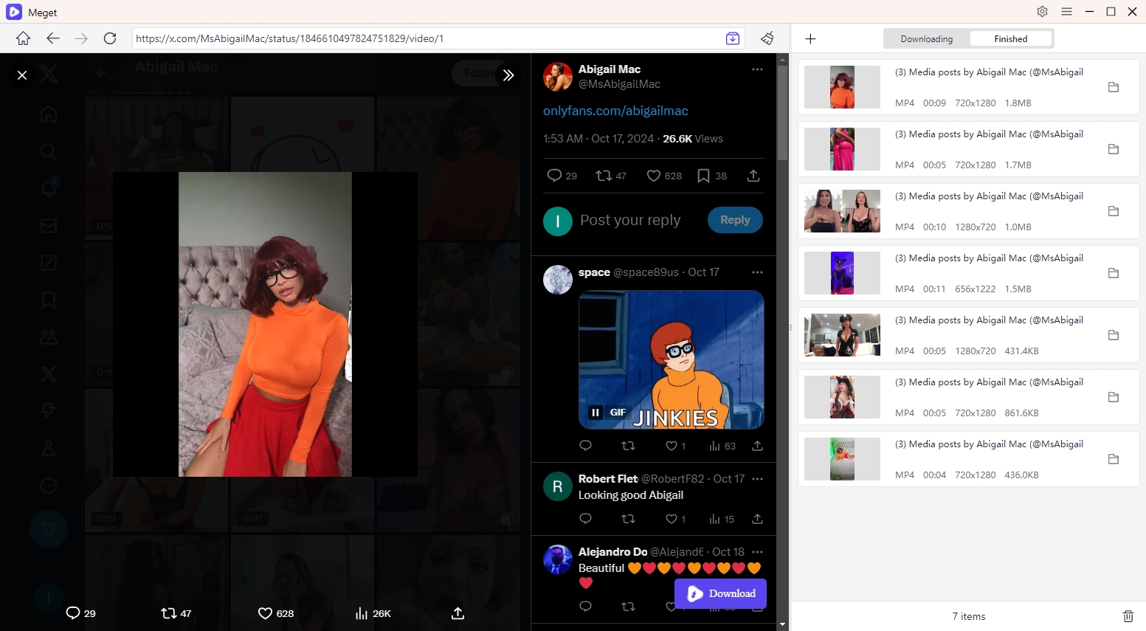Click the scrollbar down arrow

(x=782, y=624)
